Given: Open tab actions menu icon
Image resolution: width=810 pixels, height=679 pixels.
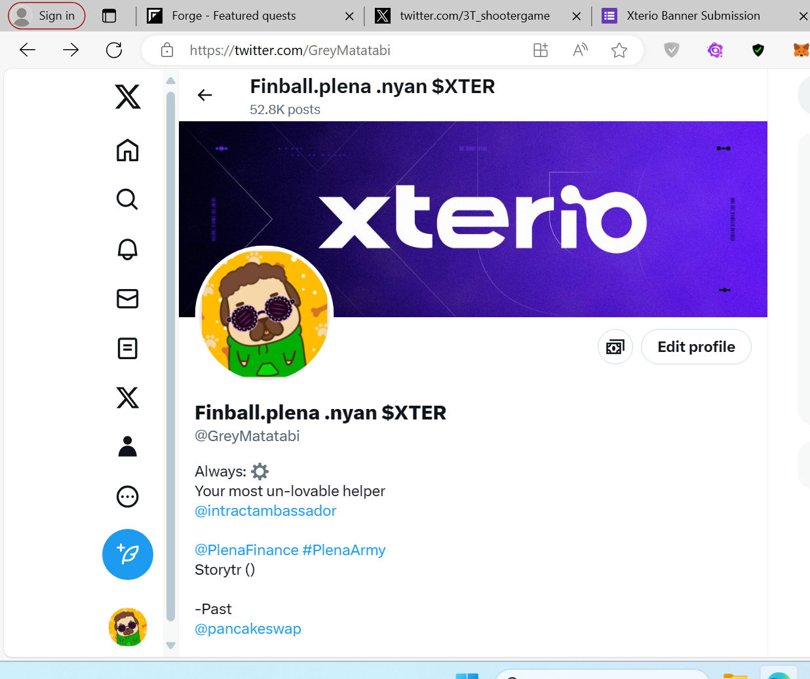Looking at the screenshot, I should (x=109, y=16).
